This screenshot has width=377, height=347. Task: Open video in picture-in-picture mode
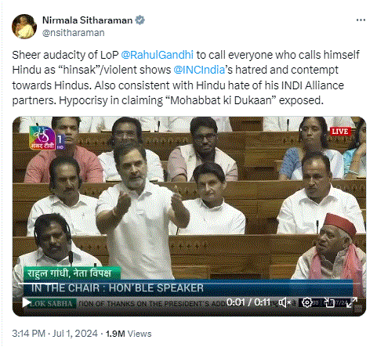click(x=329, y=302)
